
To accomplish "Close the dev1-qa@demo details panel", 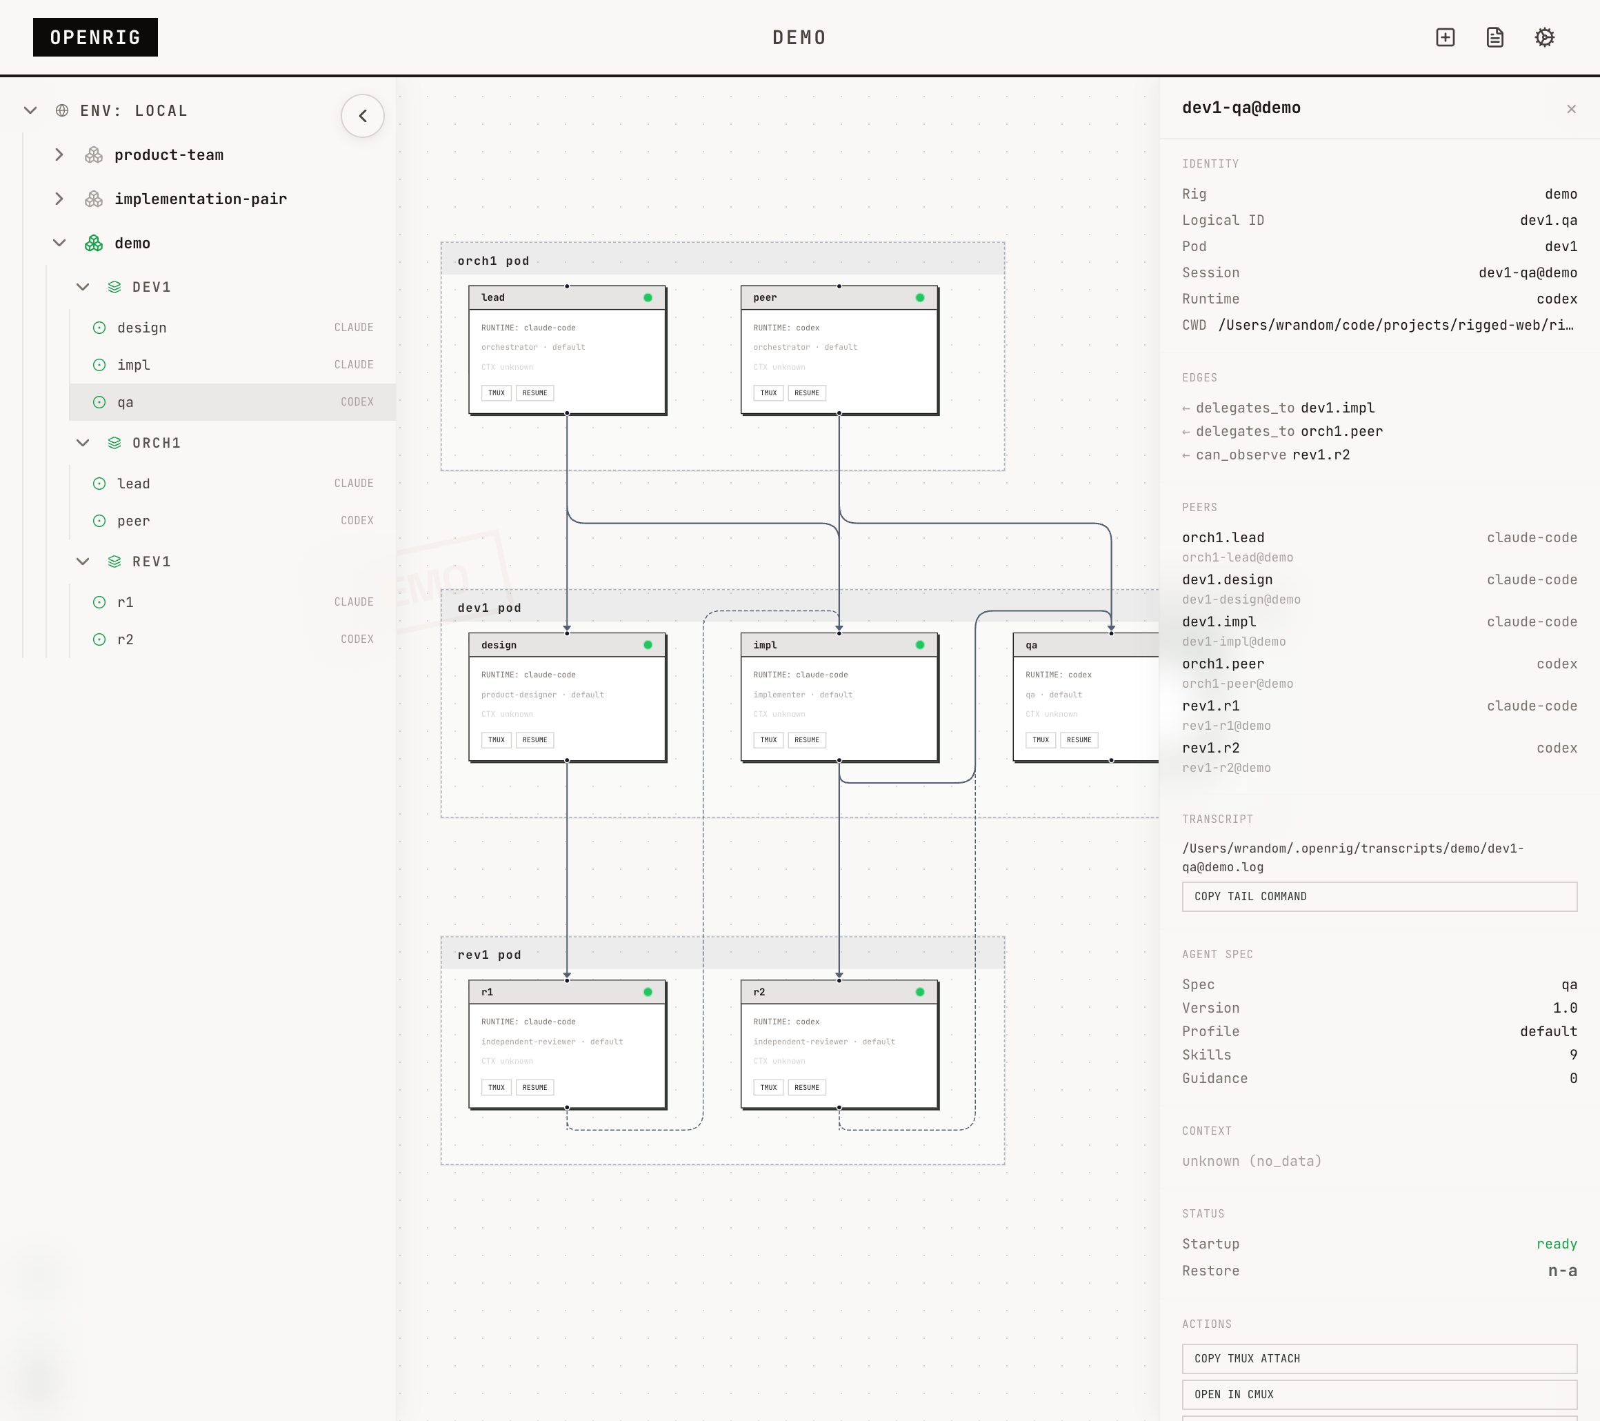I will point(1572,108).
